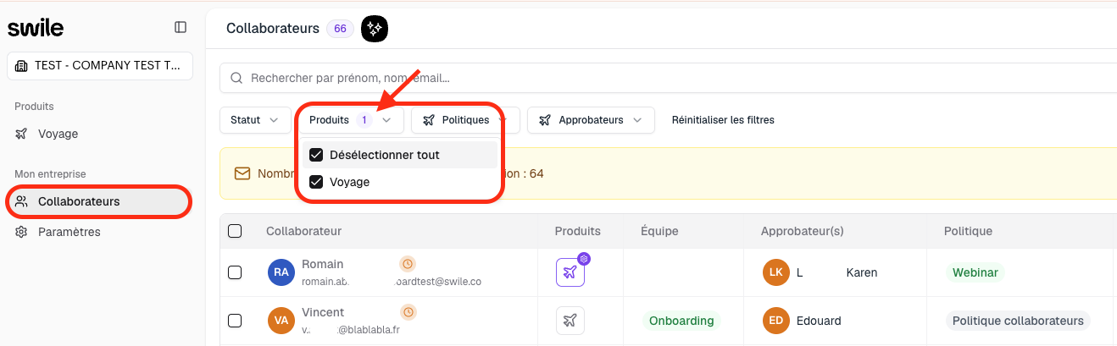The height and width of the screenshot is (346, 1117).
Task: Open the TEST - COMPANY TEST company selector
Action: point(100,66)
